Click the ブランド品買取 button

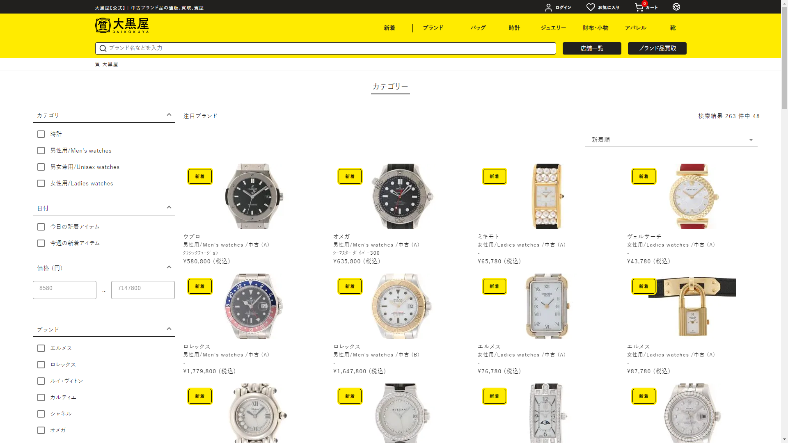point(657,48)
